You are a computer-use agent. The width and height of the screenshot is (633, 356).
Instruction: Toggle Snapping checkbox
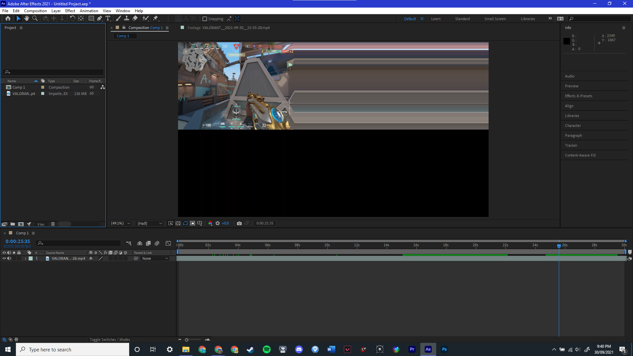click(x=204, y=19)
